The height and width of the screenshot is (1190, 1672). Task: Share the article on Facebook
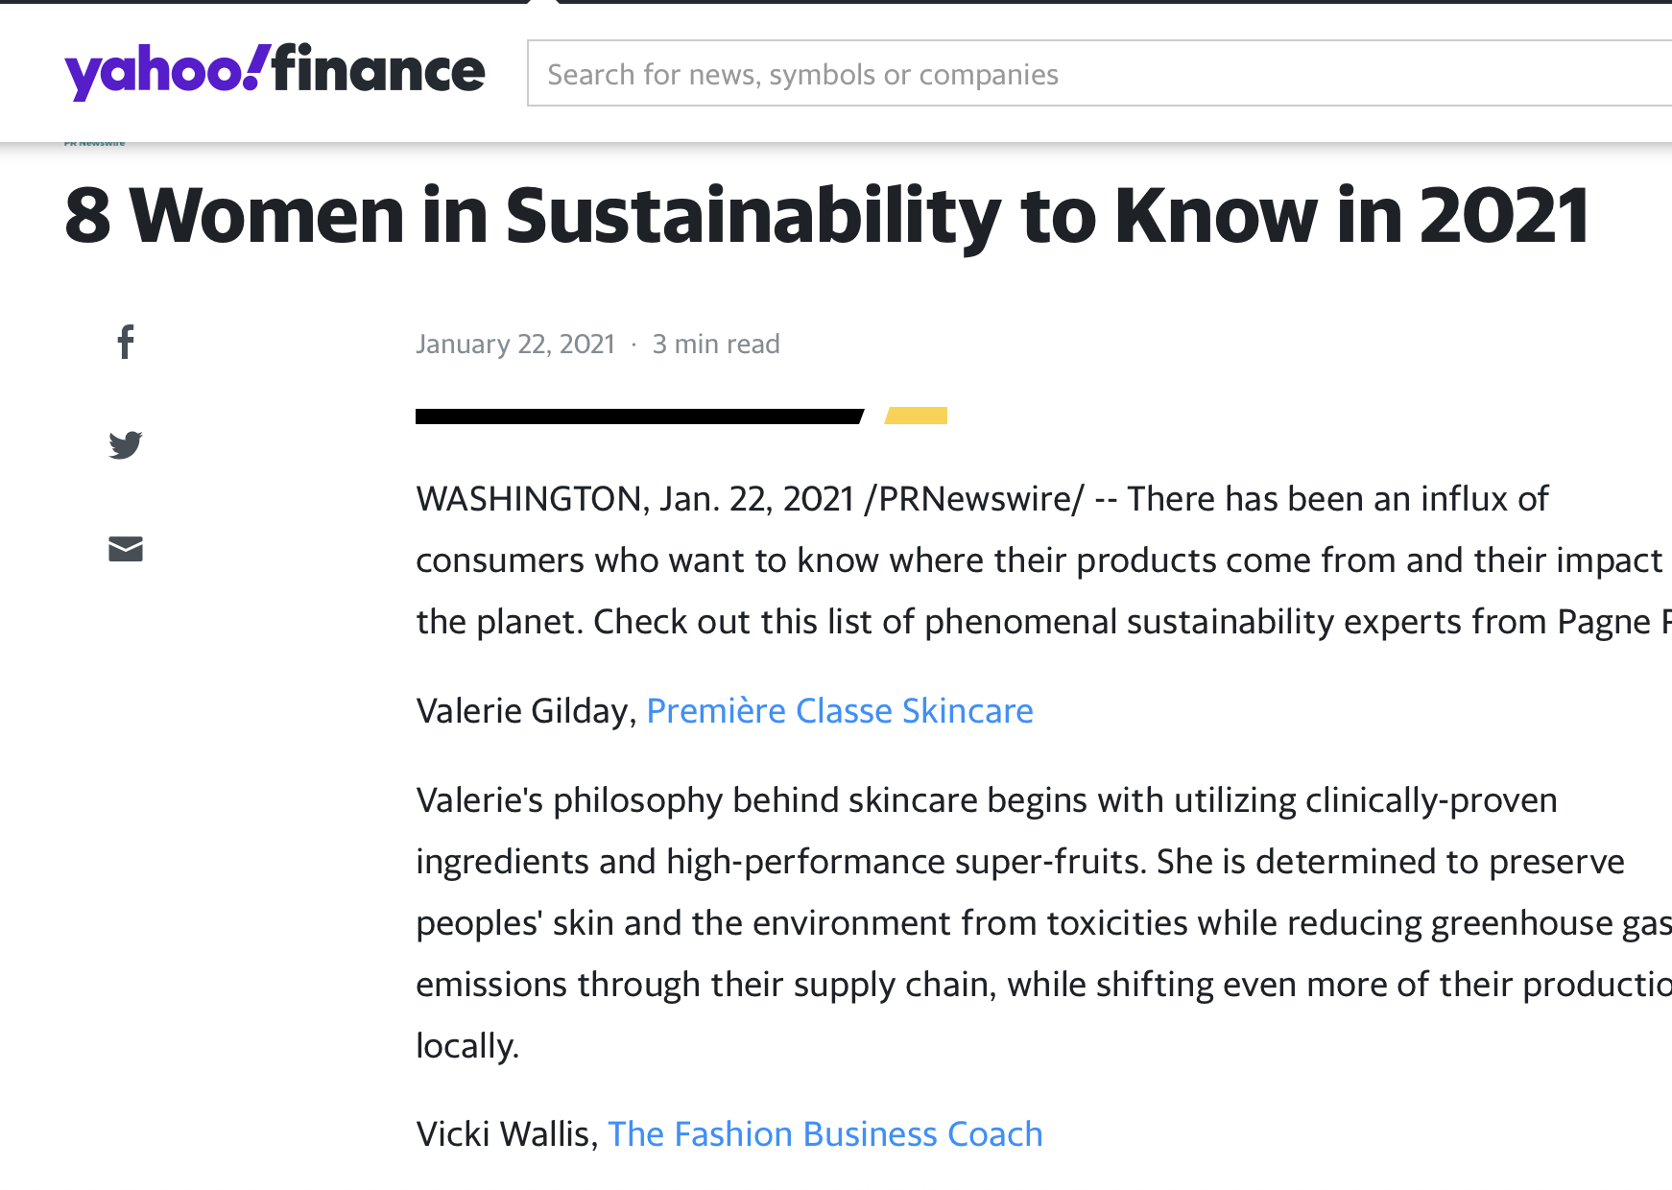126,342
